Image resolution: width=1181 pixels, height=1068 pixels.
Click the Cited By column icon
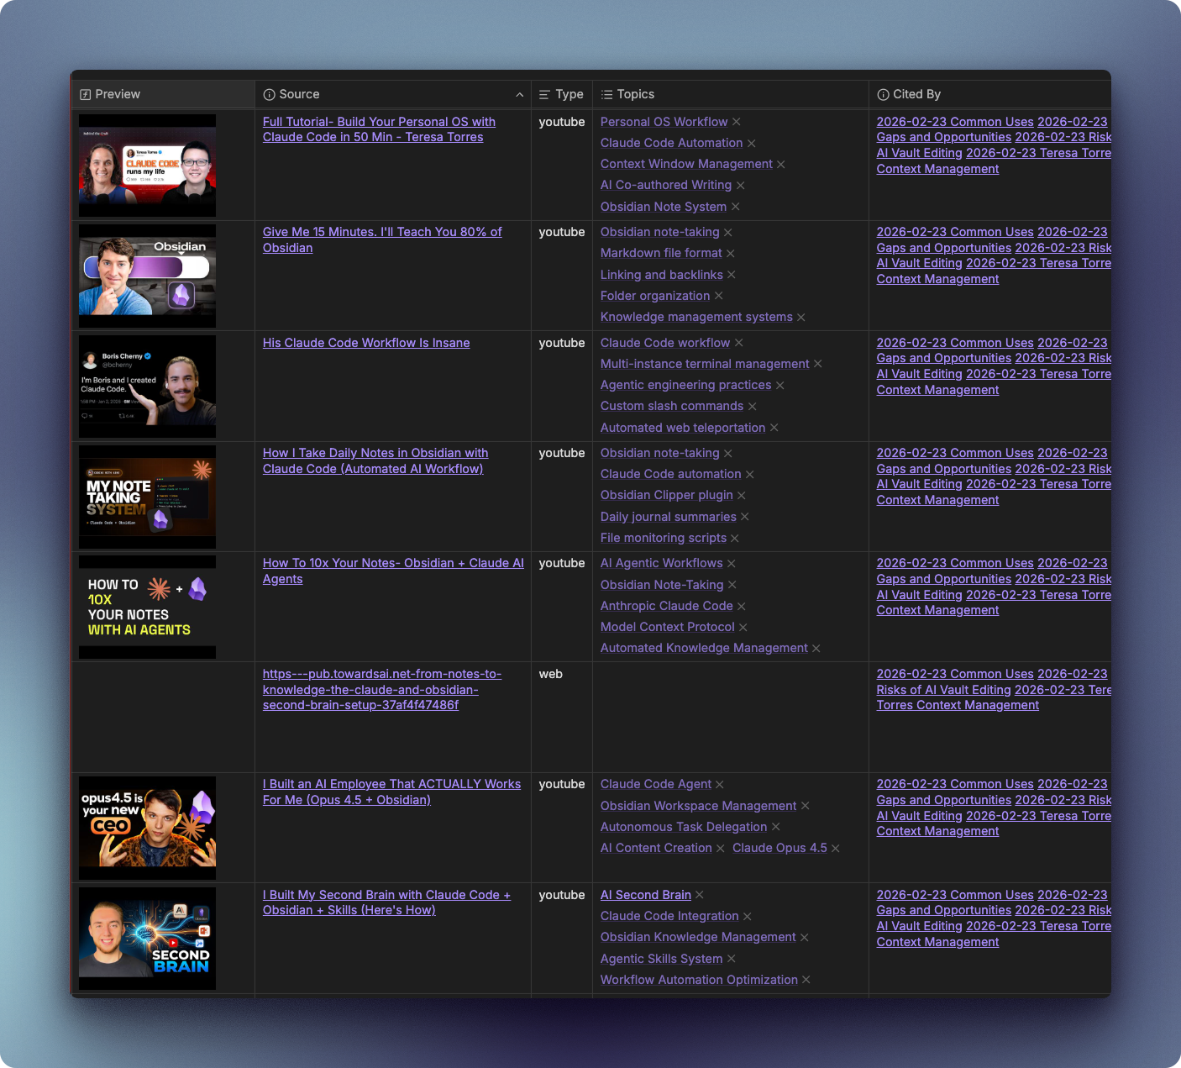coord(883,95)
